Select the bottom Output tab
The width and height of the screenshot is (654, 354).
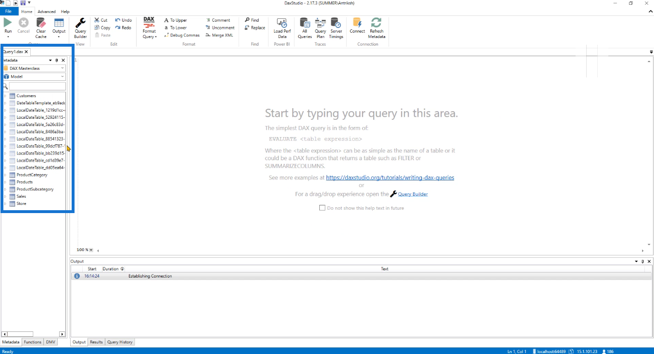pyautogui.click(x=79, y=342)
